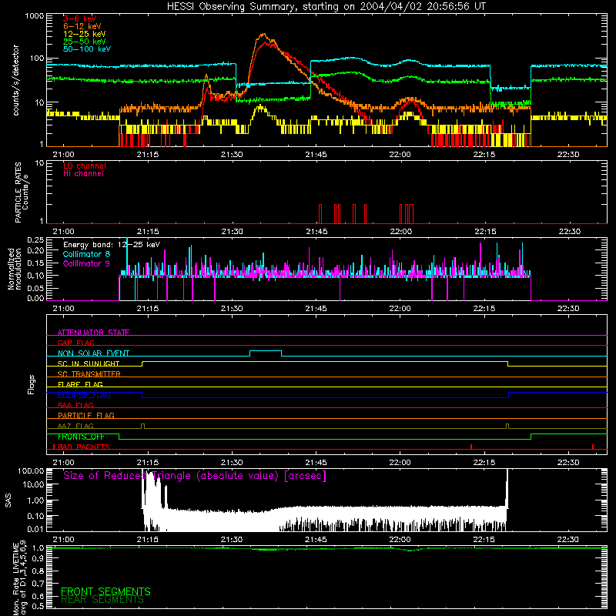Select the 3-6 keV legend label

click(79, 18)
